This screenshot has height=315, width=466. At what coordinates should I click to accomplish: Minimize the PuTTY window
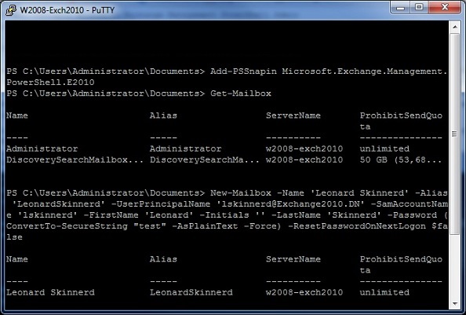point(401,7)
